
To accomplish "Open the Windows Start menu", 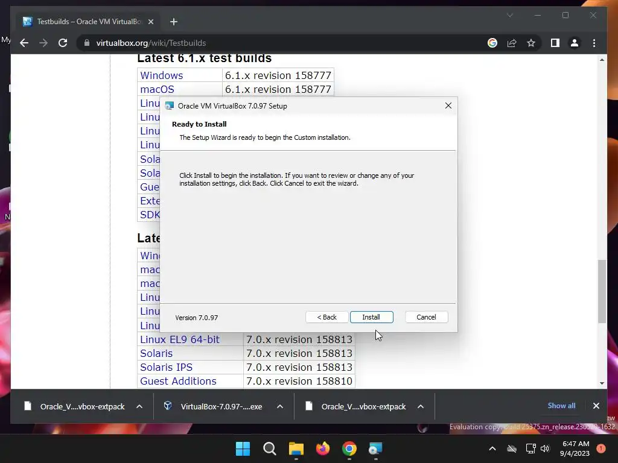I will [x=243, y=449].
